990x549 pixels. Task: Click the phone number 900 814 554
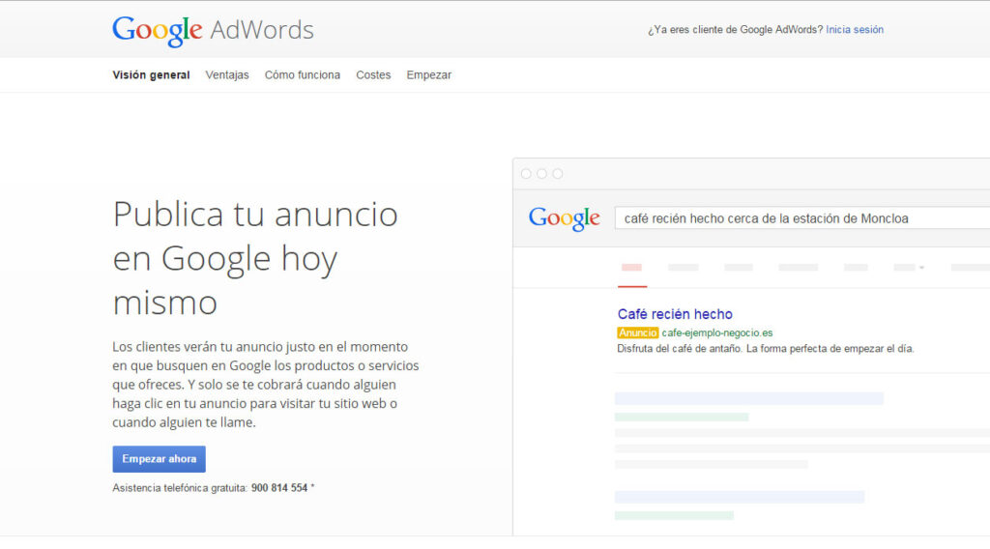279,488
